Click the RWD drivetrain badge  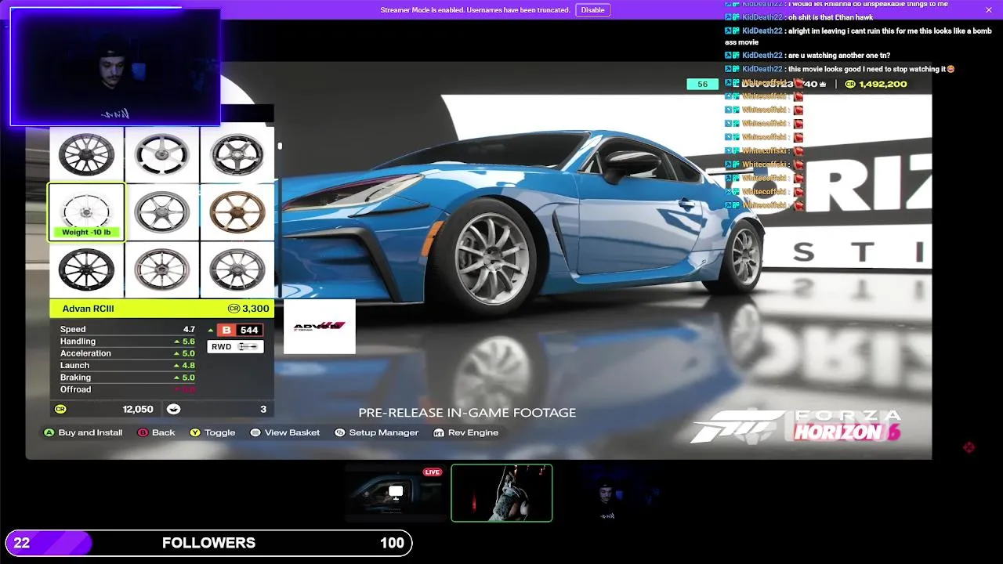click(x=235, y=346)
